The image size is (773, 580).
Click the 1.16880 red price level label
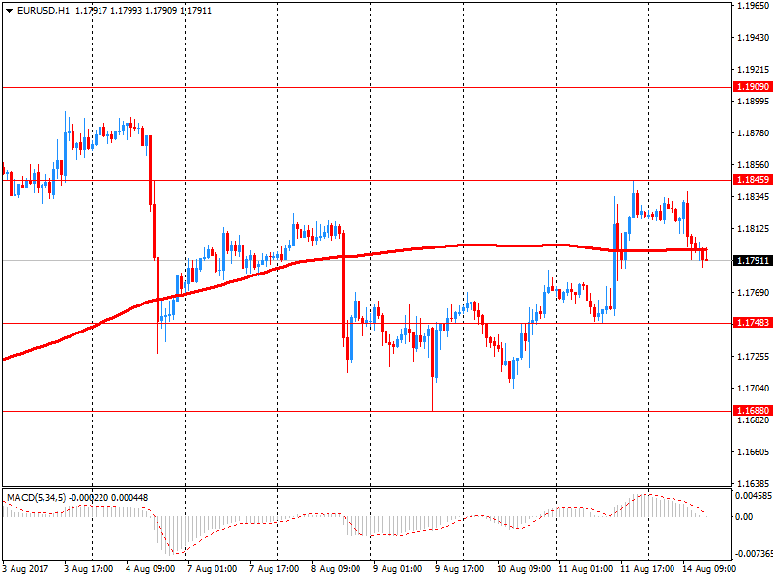pyautogui.click(x=753, y=410)
